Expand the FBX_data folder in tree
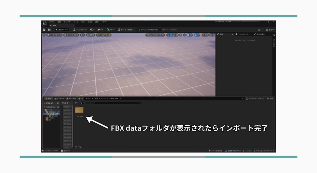Screen dimensions: 317x173 pos(48,116)
